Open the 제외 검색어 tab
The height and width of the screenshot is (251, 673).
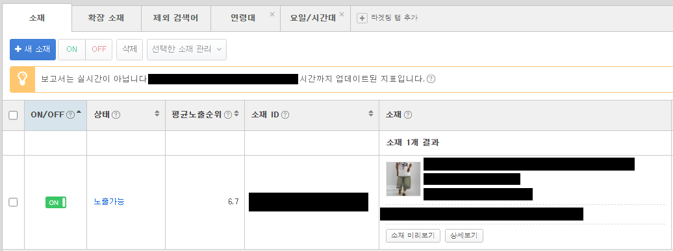pyautogui.click(x=176, y=18)
